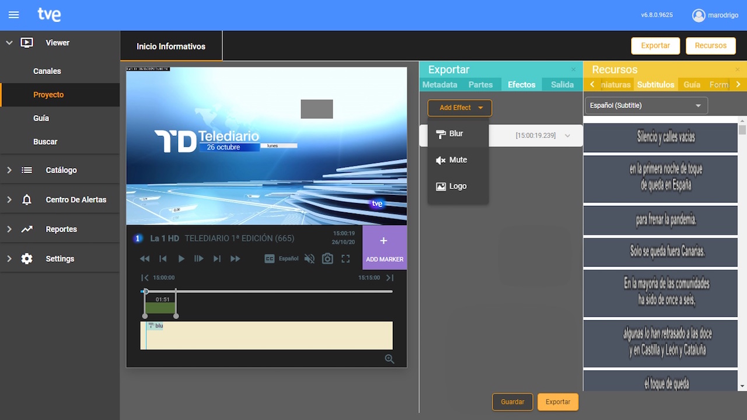Open marodrigo user account avatar
747x420 pixels.
point(699,15)
